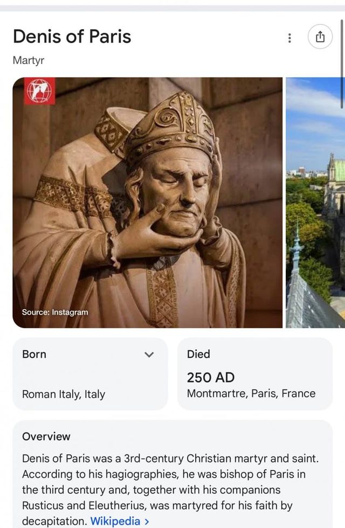Click the Denis of Paris title heading
345x528 pixels.
(x=72, y=37)
